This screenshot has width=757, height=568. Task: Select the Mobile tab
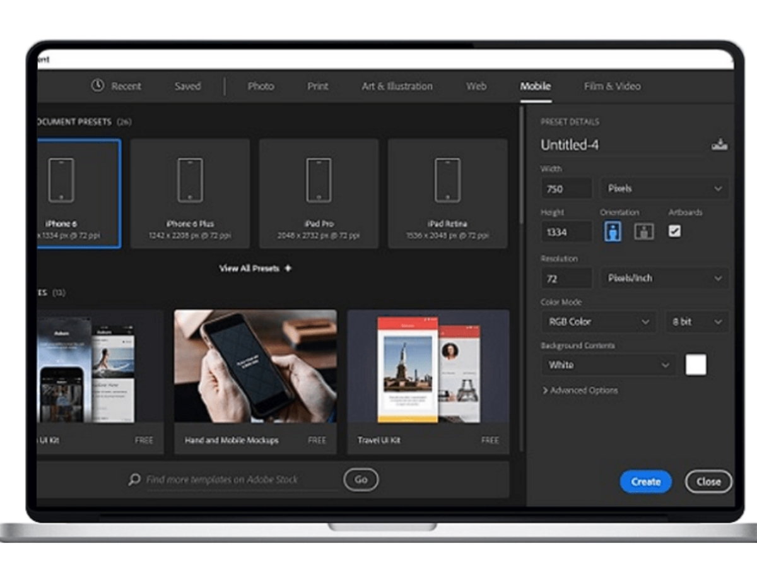click(x=536, y=86)
